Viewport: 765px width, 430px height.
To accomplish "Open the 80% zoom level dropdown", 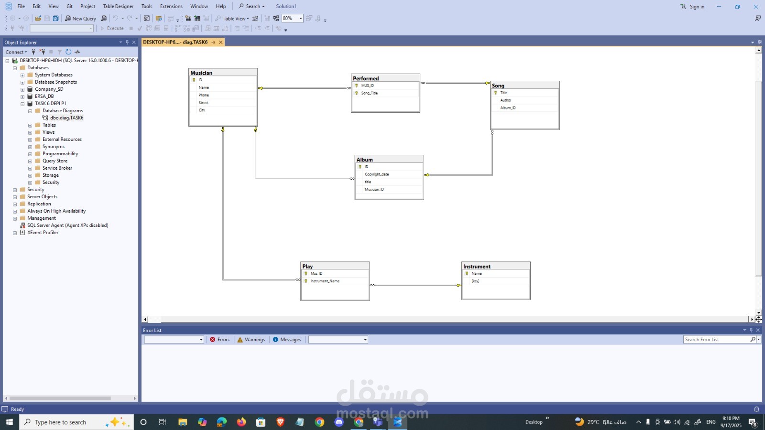I will click(300, 19).
